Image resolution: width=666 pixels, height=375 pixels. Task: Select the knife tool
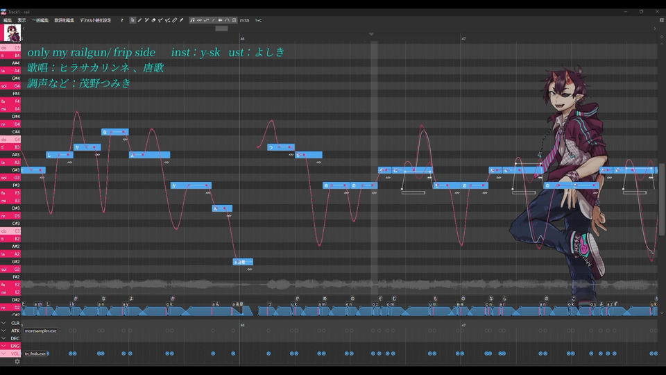[x=175, y=20]
